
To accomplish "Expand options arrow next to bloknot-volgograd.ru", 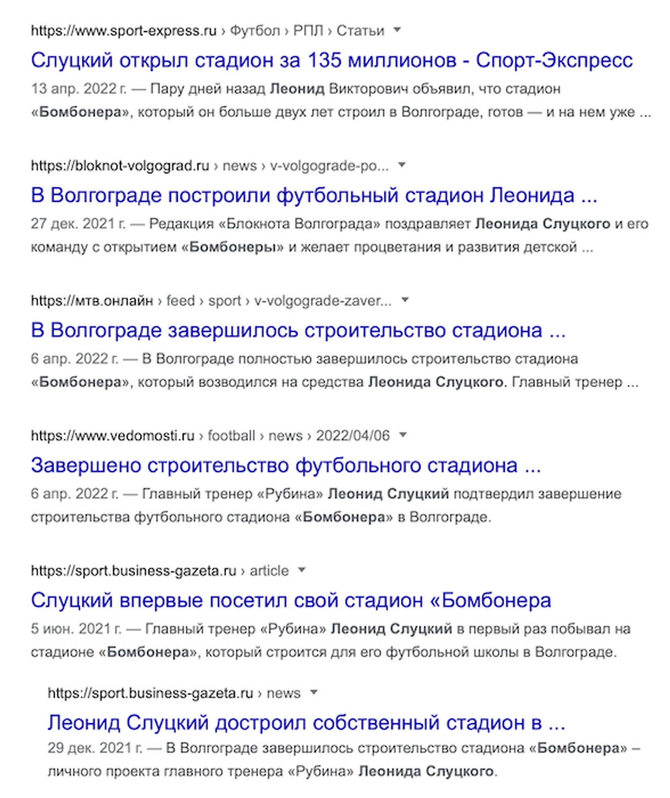I will pos(402,165).
